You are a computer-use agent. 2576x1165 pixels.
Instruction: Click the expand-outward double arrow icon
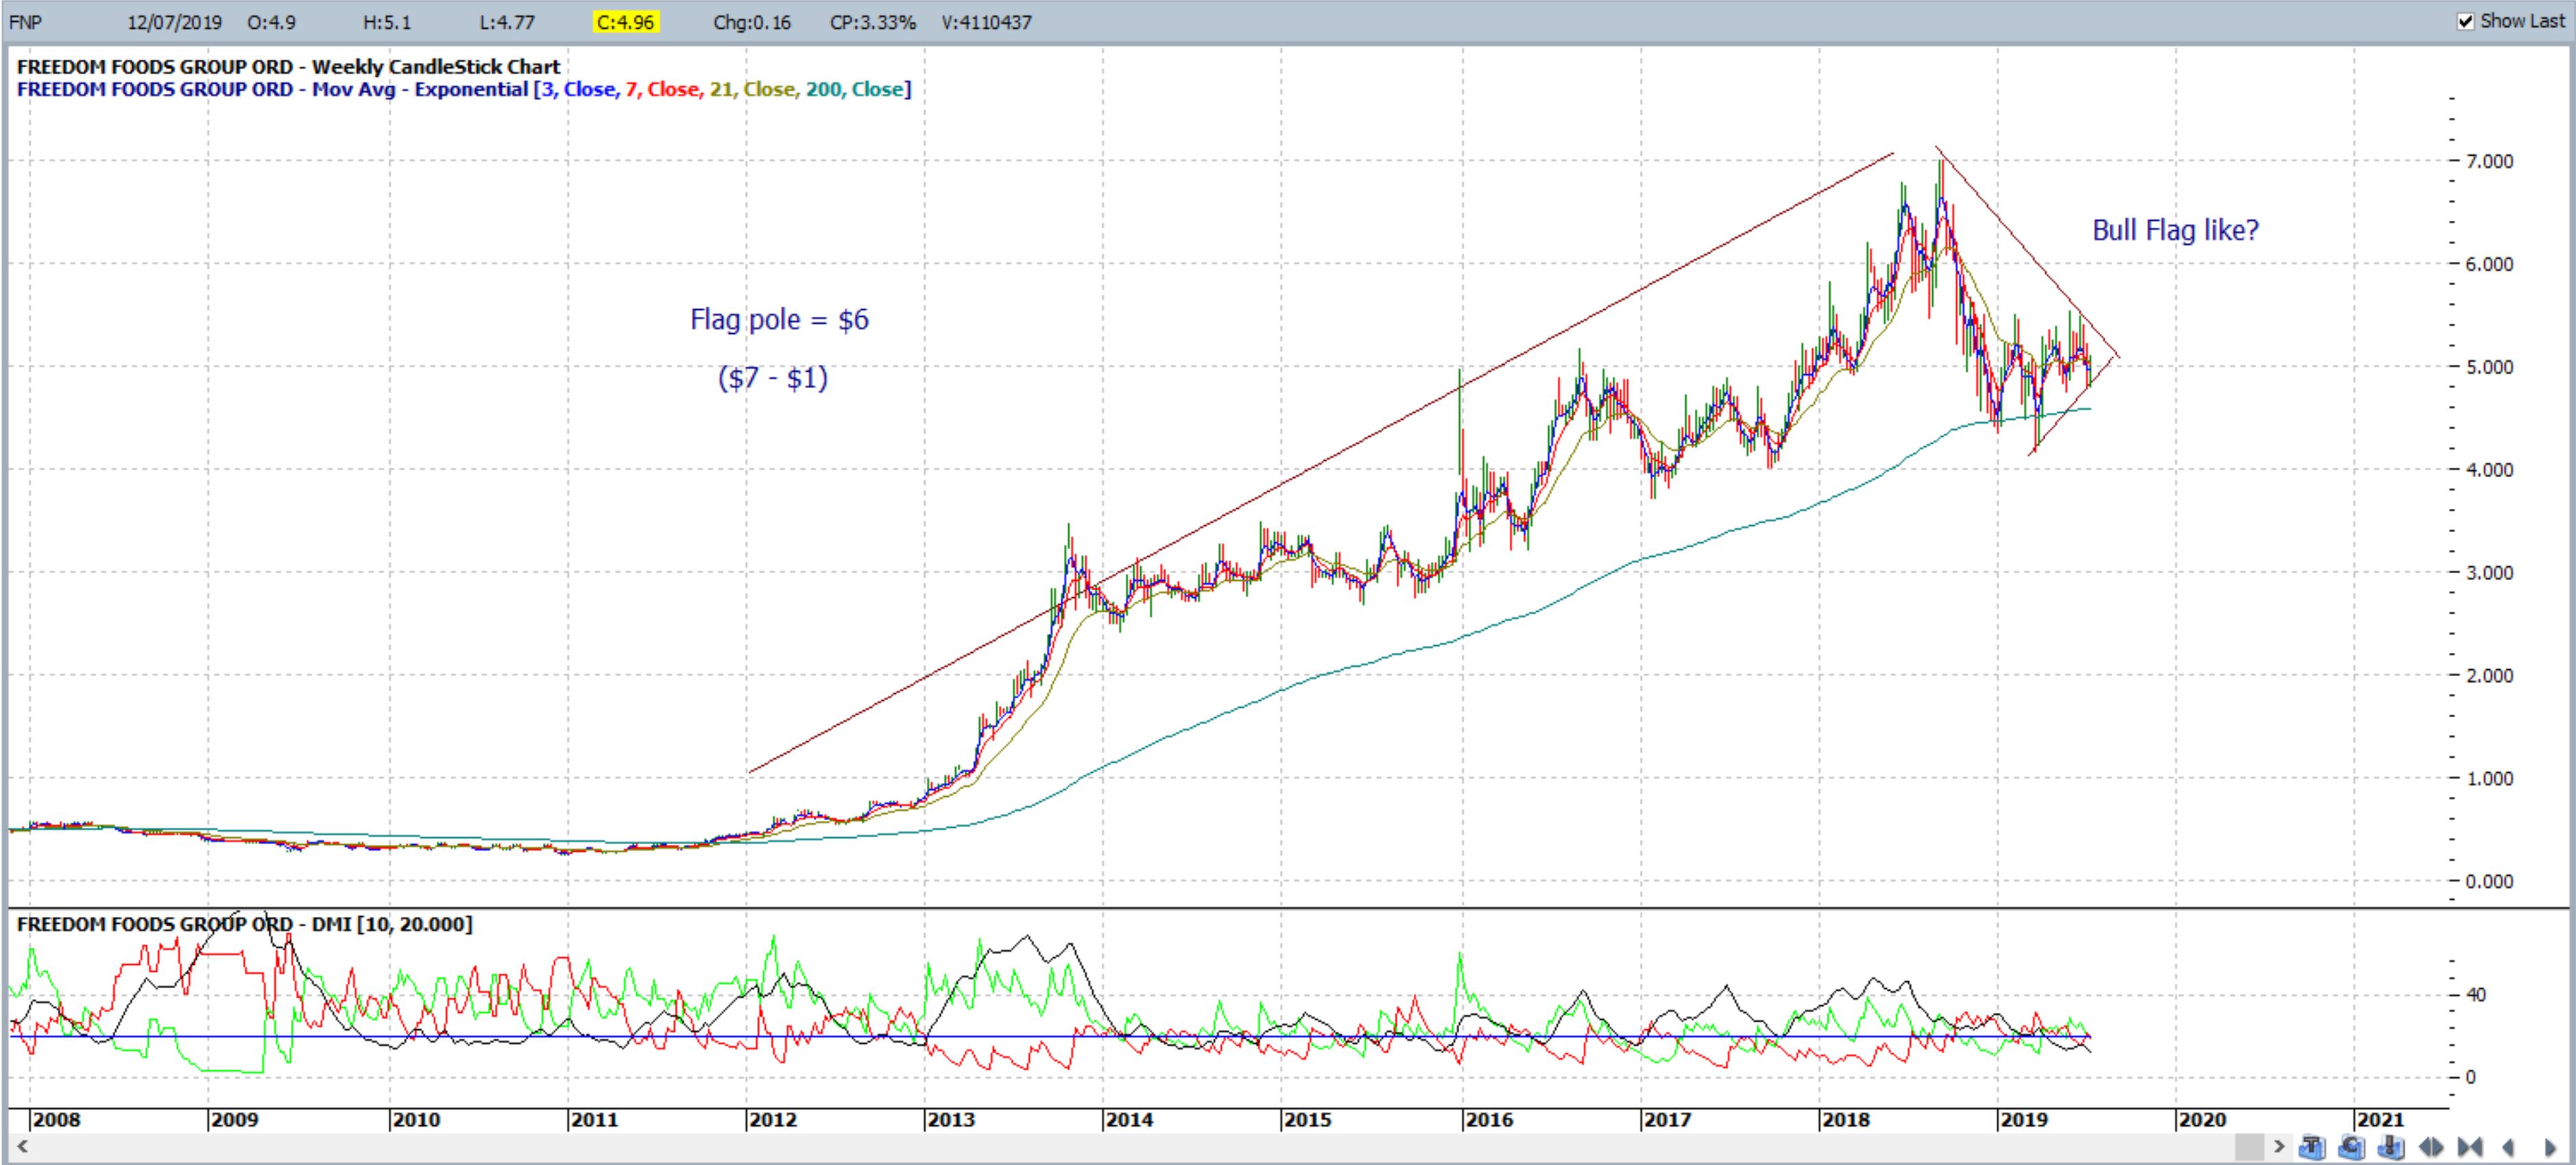2431,1147
